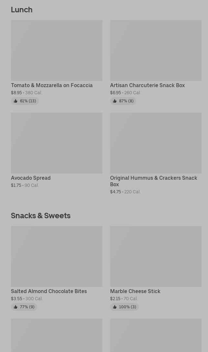Open Artisan Charcuterie Snack Box title link
This screenshot has height=352, width=208.
pyautogui.click(x=147, y=85)
